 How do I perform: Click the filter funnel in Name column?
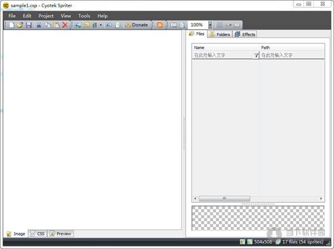click(x=256, y=55)
